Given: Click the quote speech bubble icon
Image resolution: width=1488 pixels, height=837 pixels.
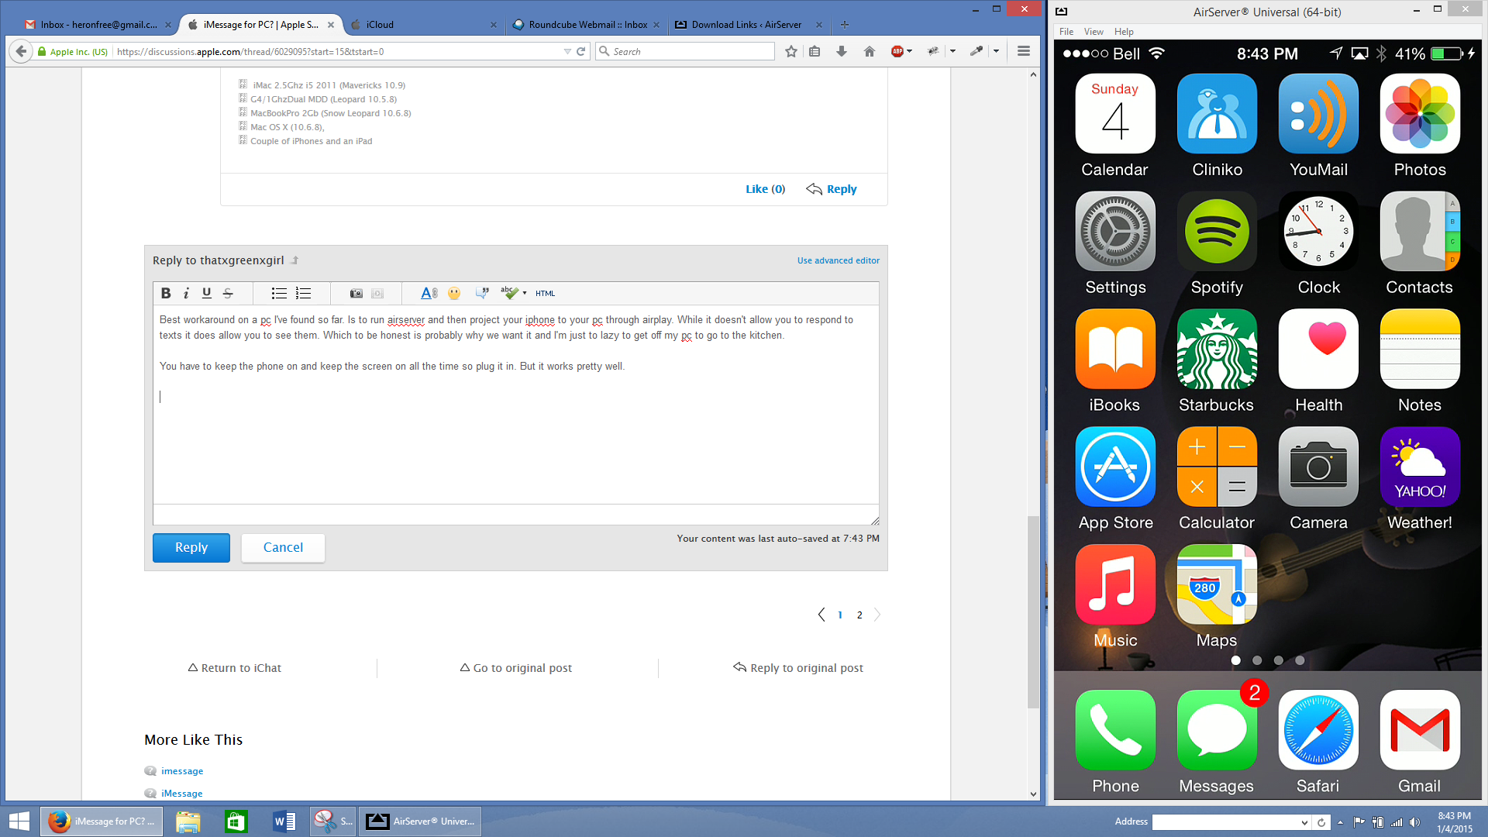Looking at the screenshot, I should [x=482, y=293].
